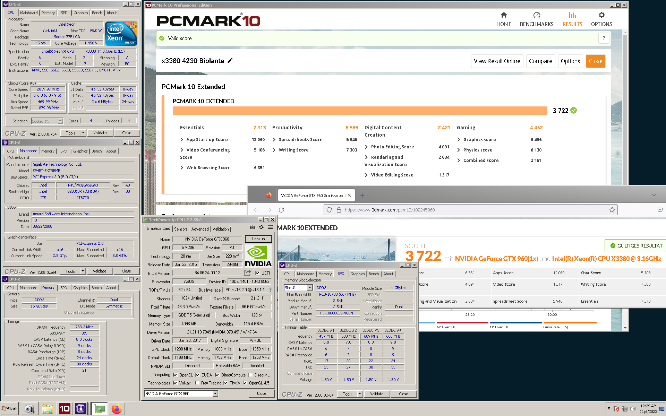The image size is (666, 416).
Task: Click NVIDIA logo in GPU-Z
Action: click(258, 256)
